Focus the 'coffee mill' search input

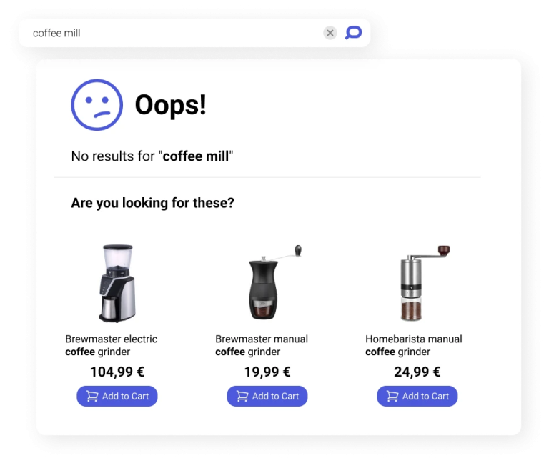(172, 33)
